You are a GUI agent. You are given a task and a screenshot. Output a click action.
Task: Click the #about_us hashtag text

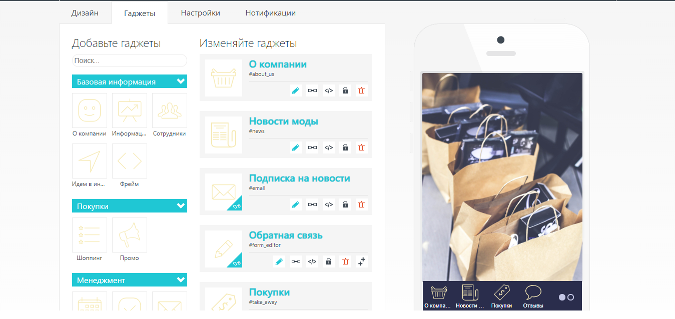(262, 74)
